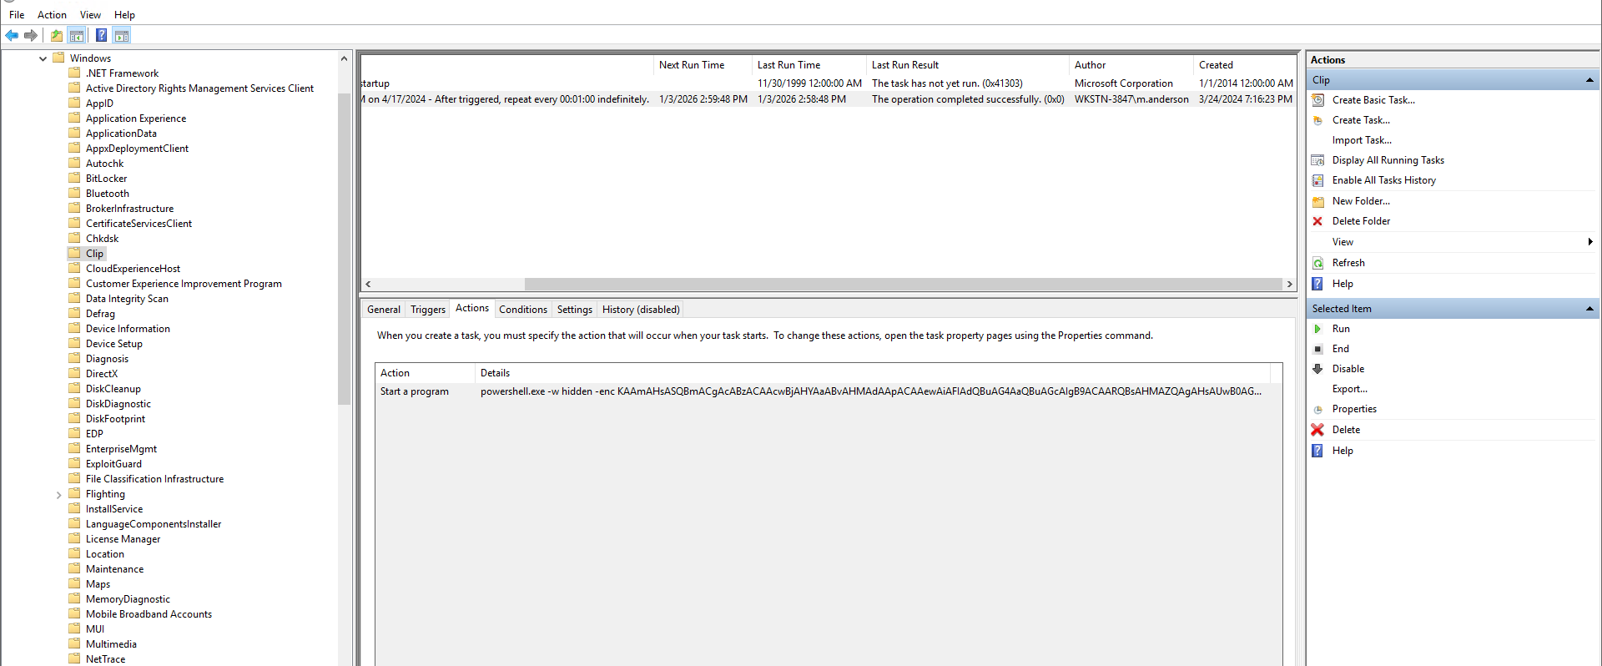This screenshot has width=1602, height=666.
Task: Click the Forward arrow toolbar icon
Action: 31,35
